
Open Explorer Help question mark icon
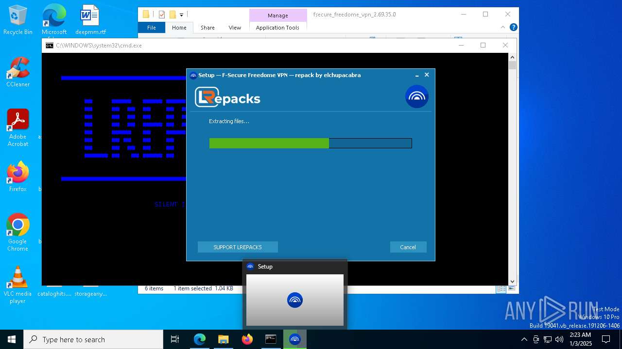[x=513, y=28]
